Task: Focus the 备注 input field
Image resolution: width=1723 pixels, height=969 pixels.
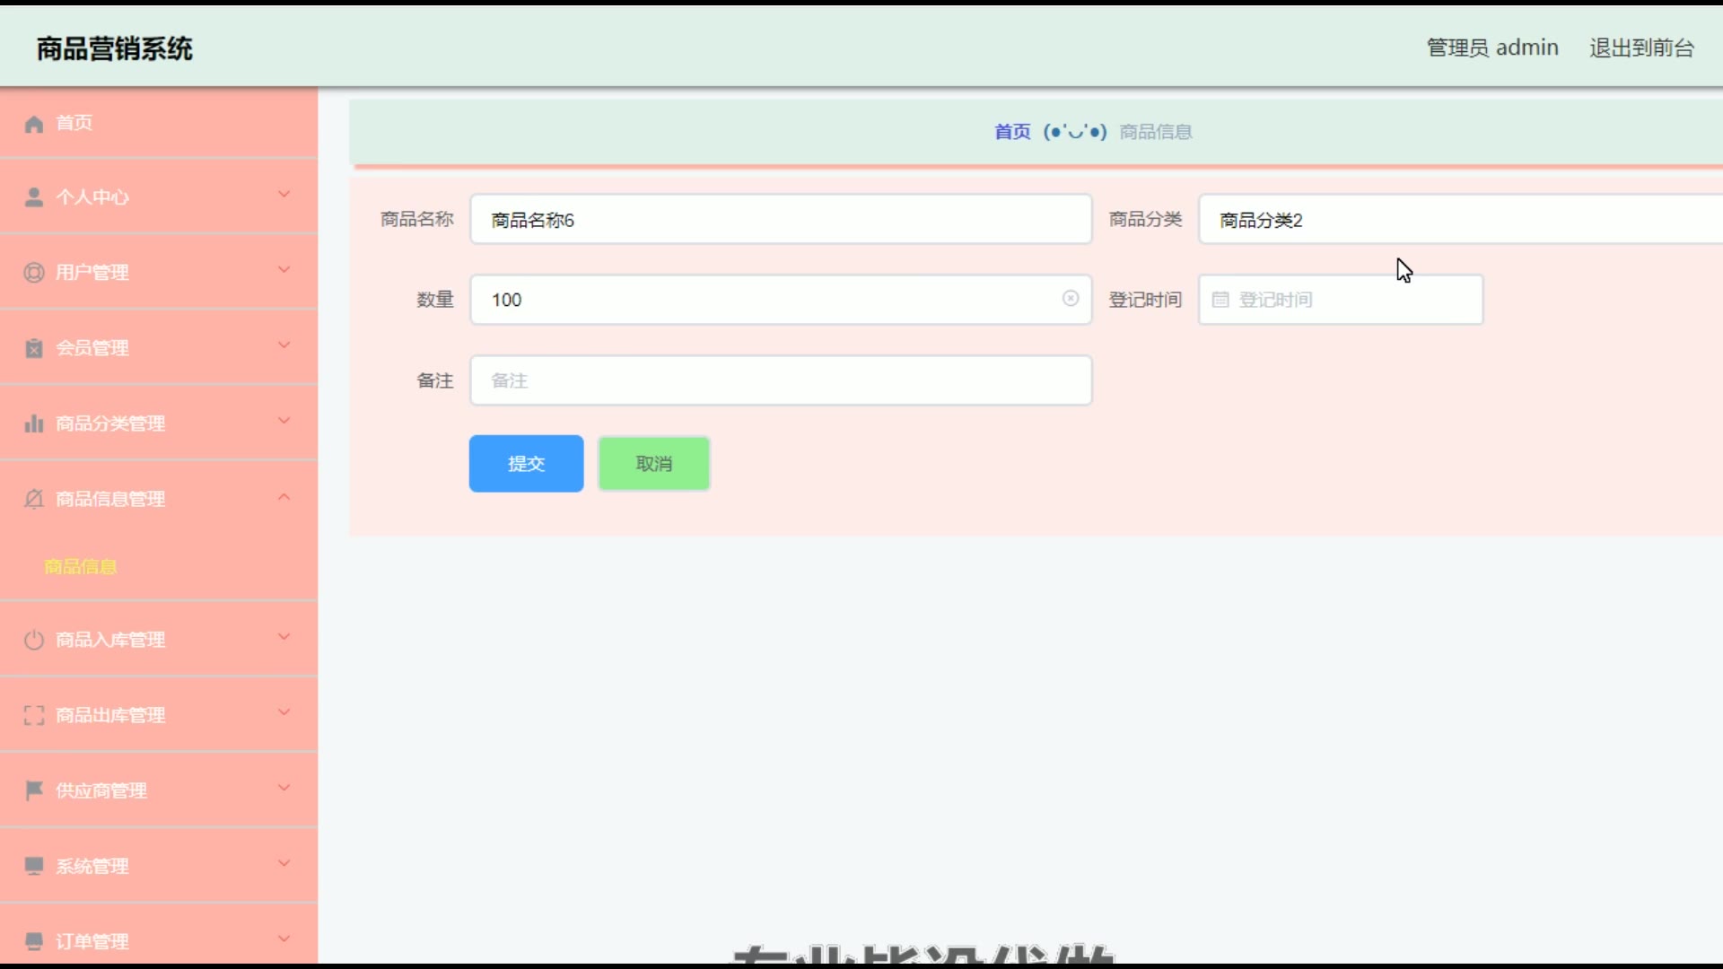Action: tap(781, 380)
